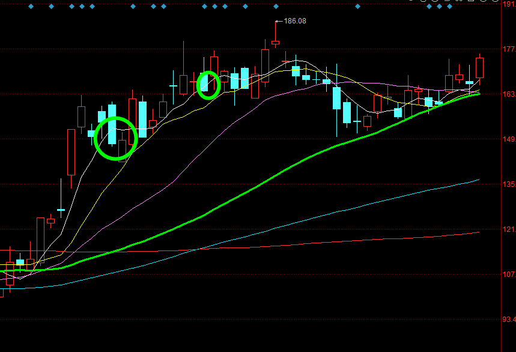
Task: Click the 177 price axis label
Action: [509, 49]
